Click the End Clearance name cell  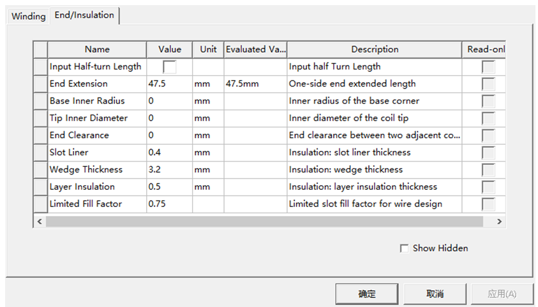[x=97, y=135]
